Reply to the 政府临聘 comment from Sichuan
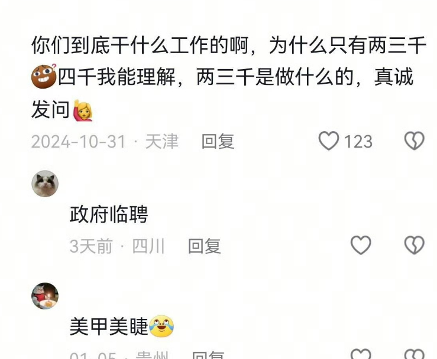437x359 pixels. tap(204, 246)
